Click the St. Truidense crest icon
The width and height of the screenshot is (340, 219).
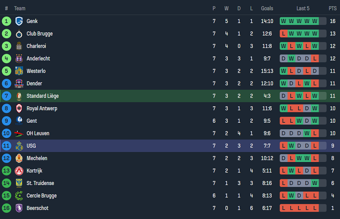(19, 183)
